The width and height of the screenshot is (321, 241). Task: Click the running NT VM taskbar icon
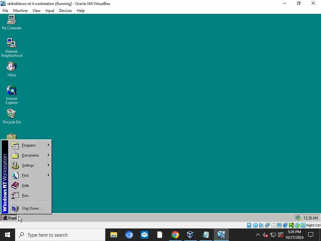pyautogui.click(x=221, y=235)
